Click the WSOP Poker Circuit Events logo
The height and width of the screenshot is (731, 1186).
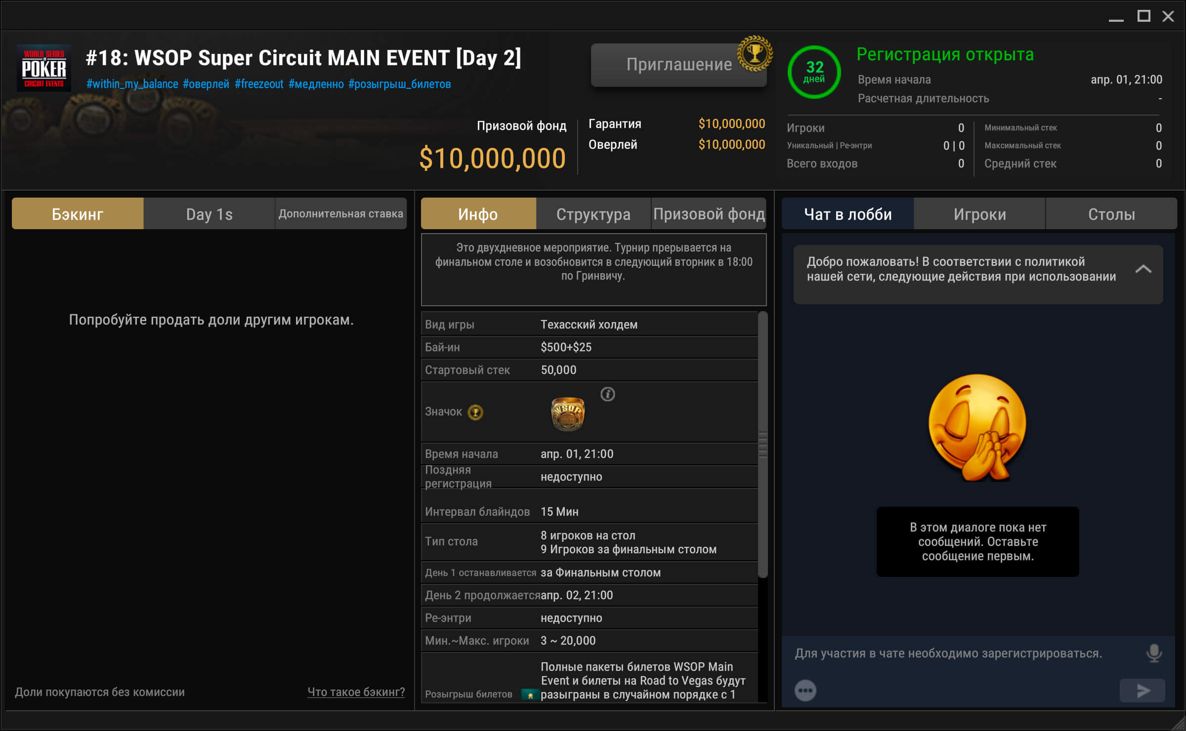point(44,68)
